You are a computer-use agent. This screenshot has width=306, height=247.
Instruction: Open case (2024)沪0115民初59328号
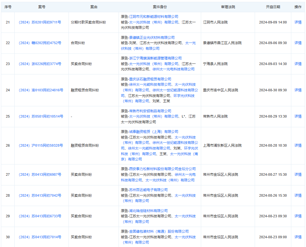coord(41,145)
